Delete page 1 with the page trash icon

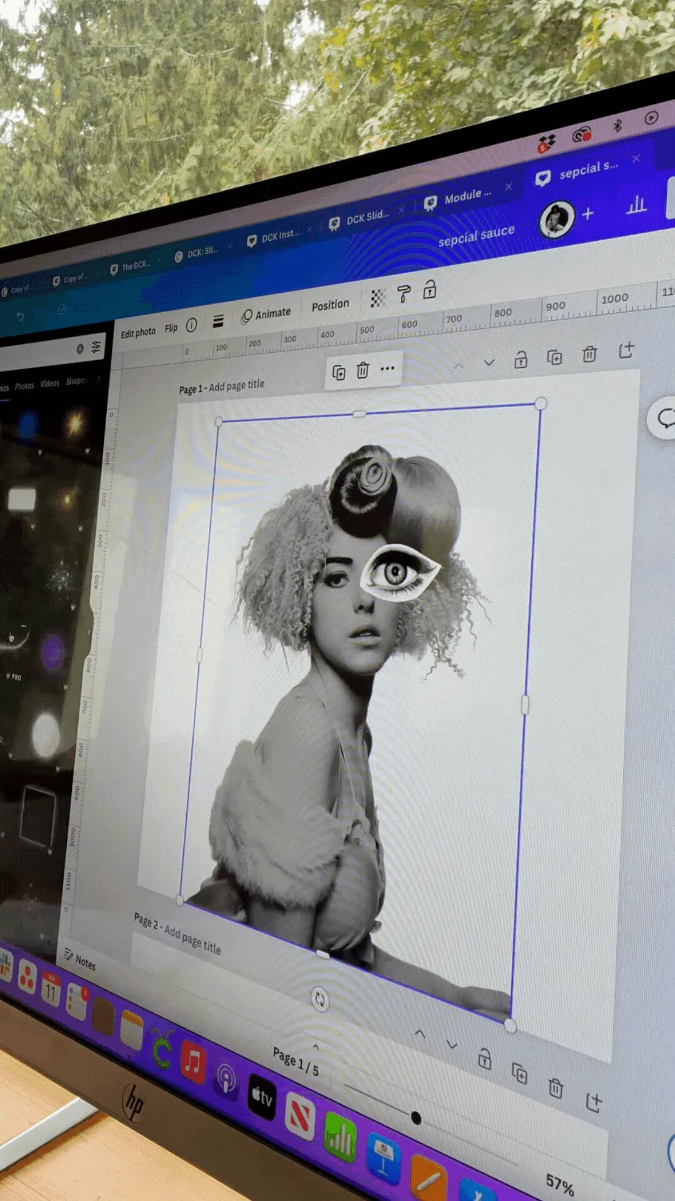coord(589,354)
